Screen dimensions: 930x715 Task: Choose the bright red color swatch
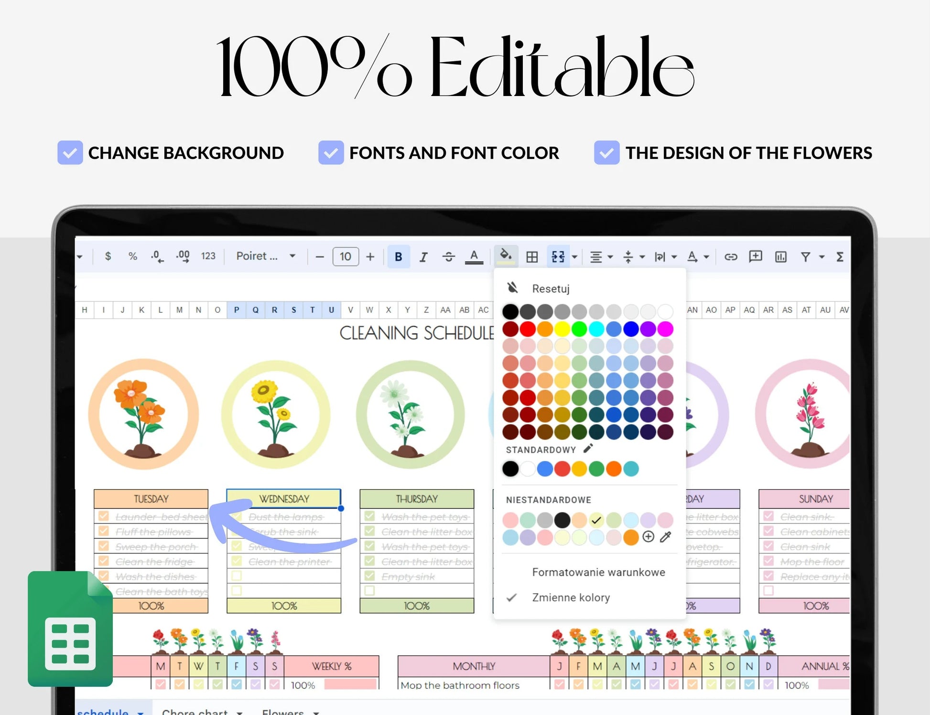[x=528, y=329]
